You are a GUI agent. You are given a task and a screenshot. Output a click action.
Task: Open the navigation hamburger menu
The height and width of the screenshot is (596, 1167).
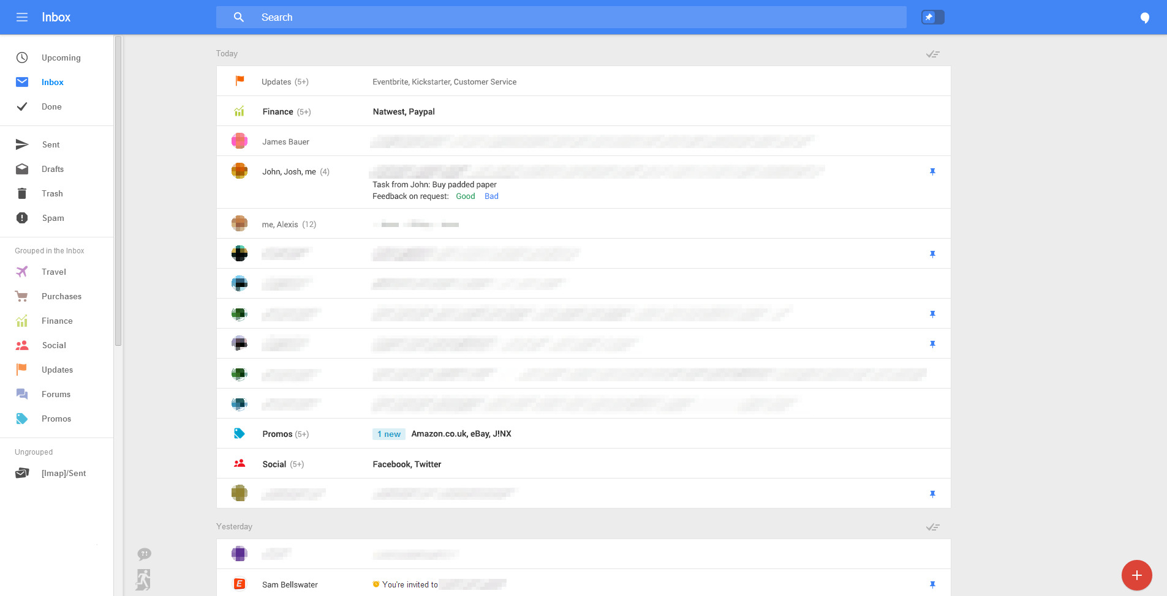point(22,17)
